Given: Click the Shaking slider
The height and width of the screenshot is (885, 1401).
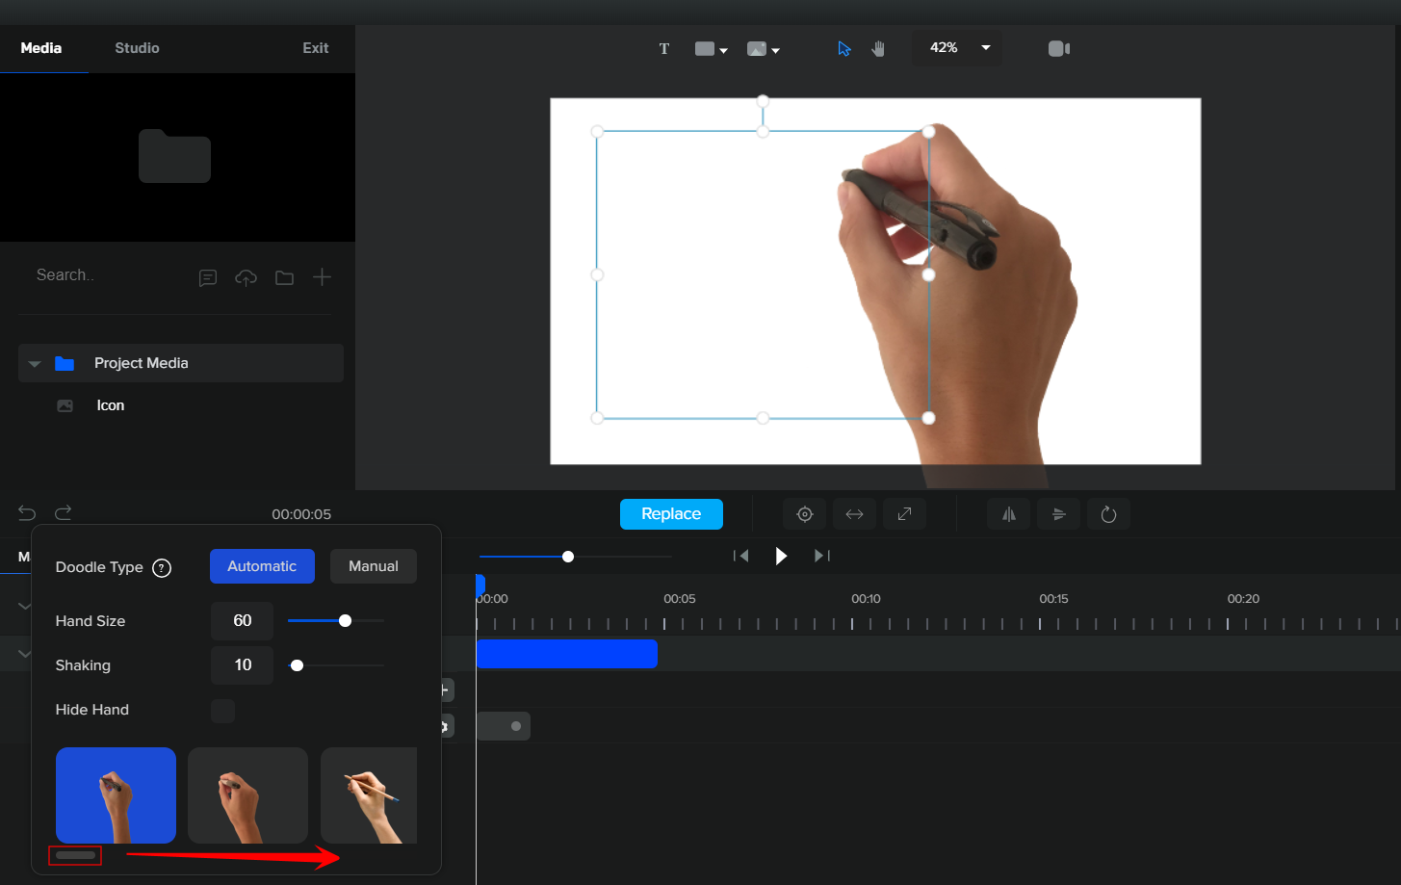Looking at the screenshot, I should (336, 665).
